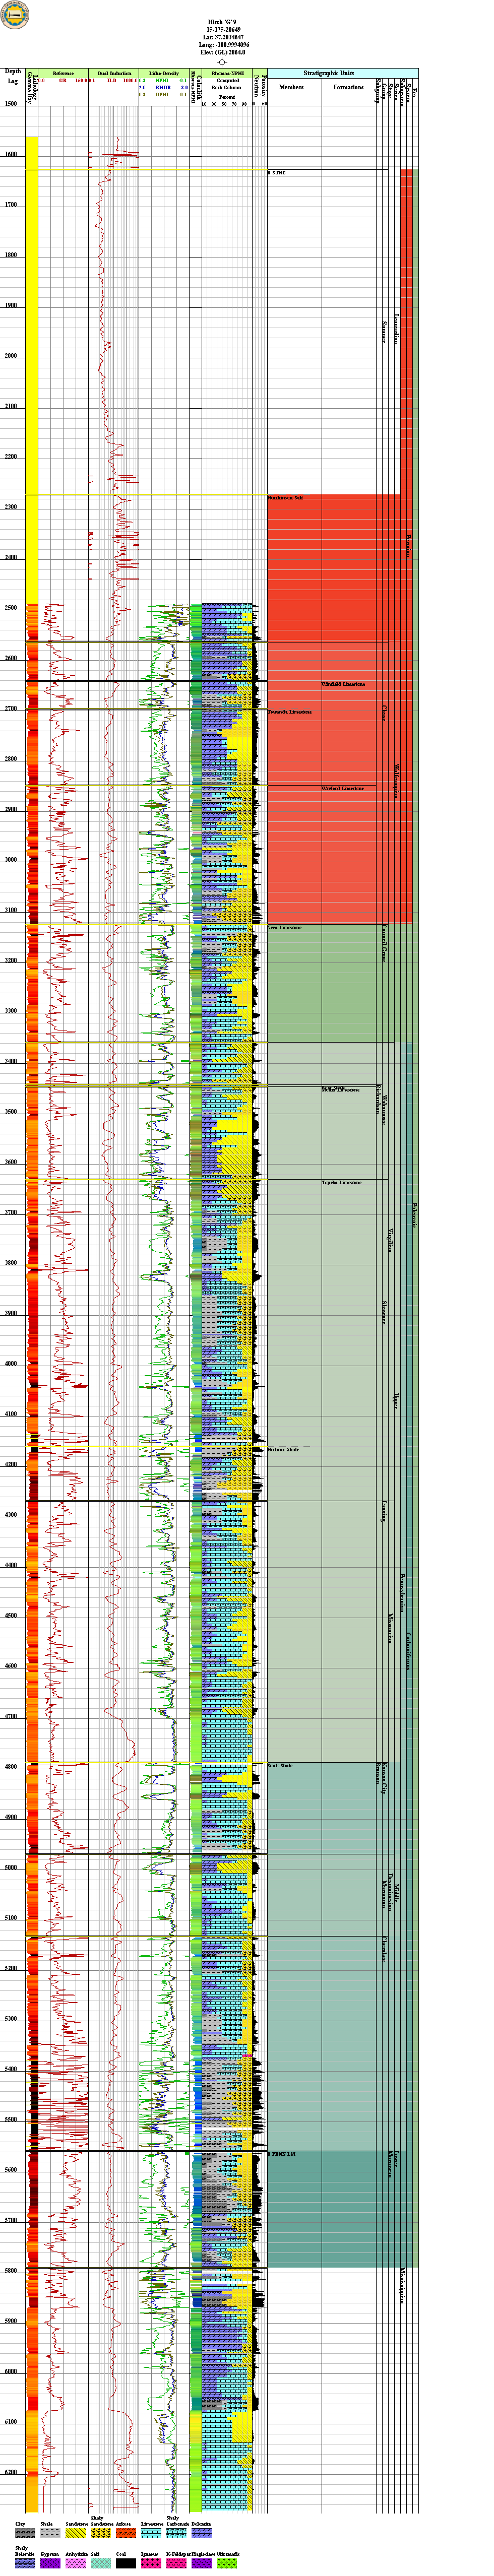Click the Topeka Limestone formation label
Viewport: 494px width, 2576px height.
point(342,1183)
